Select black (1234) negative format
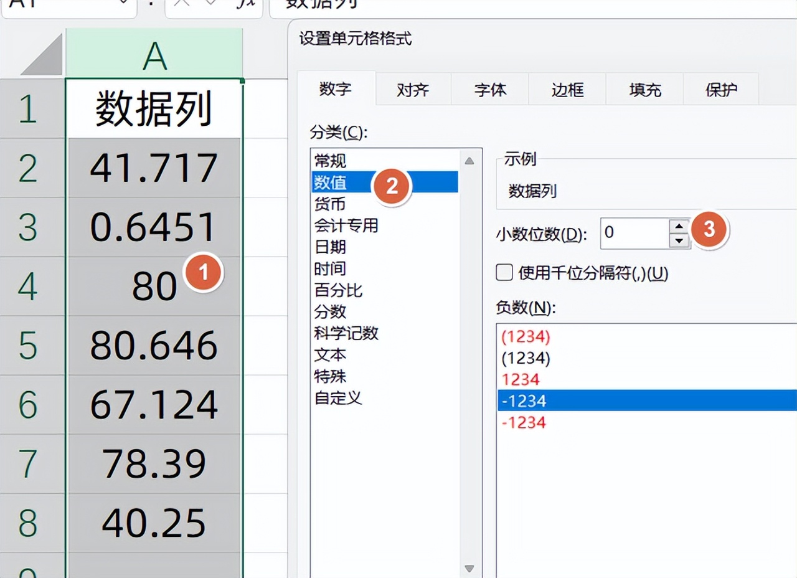 [x=647, y=358]
